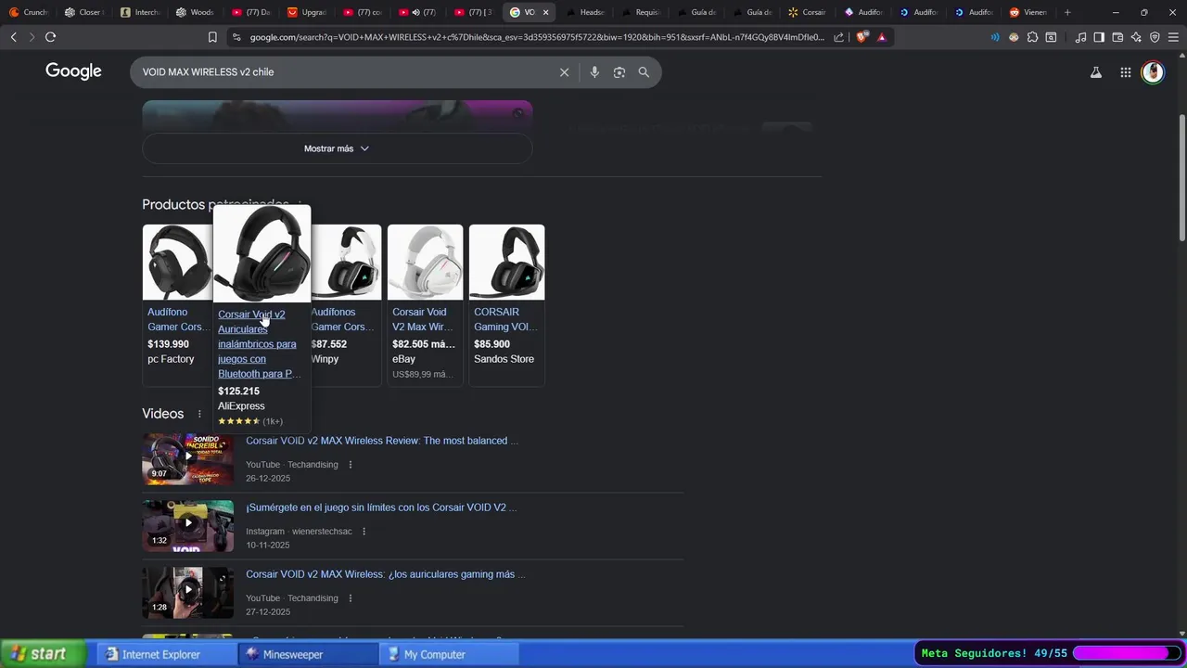This screenshot has width=1187, height=668.
Task: Open Brave Shields lion icon
Action: (862, 37)
